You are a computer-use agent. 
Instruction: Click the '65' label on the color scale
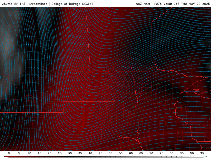point(141,153)
